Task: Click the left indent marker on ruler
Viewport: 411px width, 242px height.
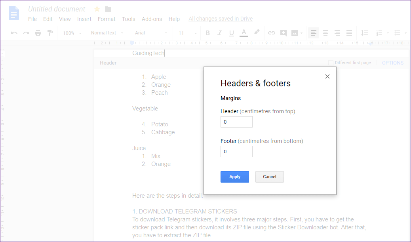Action: 132,43
